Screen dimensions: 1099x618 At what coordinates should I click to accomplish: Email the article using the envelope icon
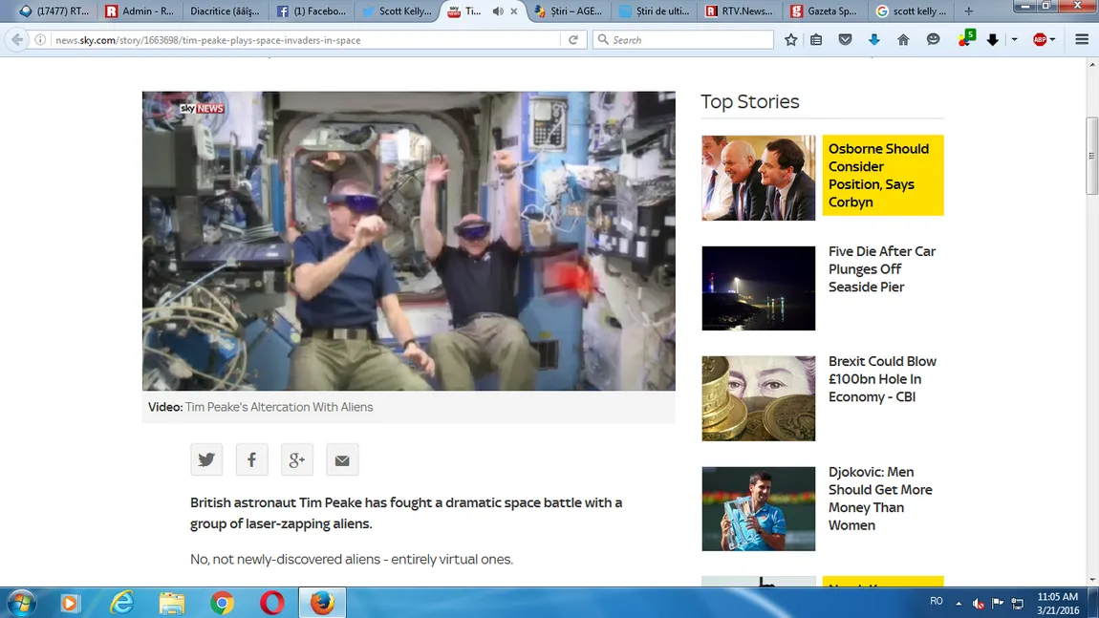pyautogui.click(x=342, y=459)
